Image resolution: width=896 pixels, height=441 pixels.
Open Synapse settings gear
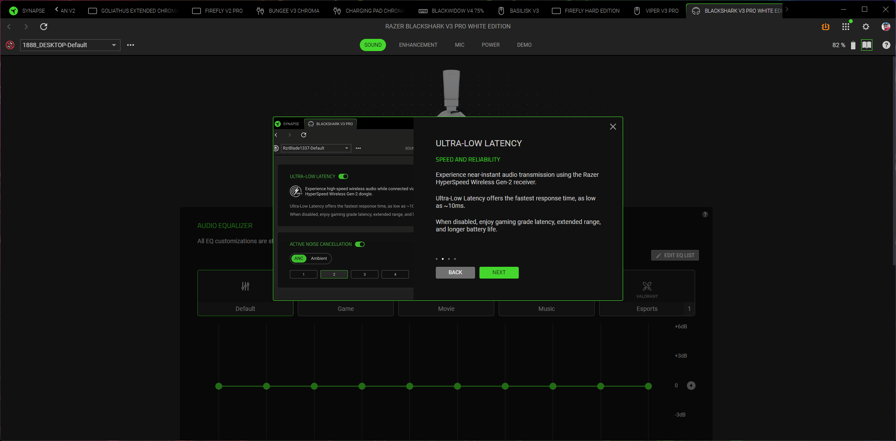click(x=866, y=27)
